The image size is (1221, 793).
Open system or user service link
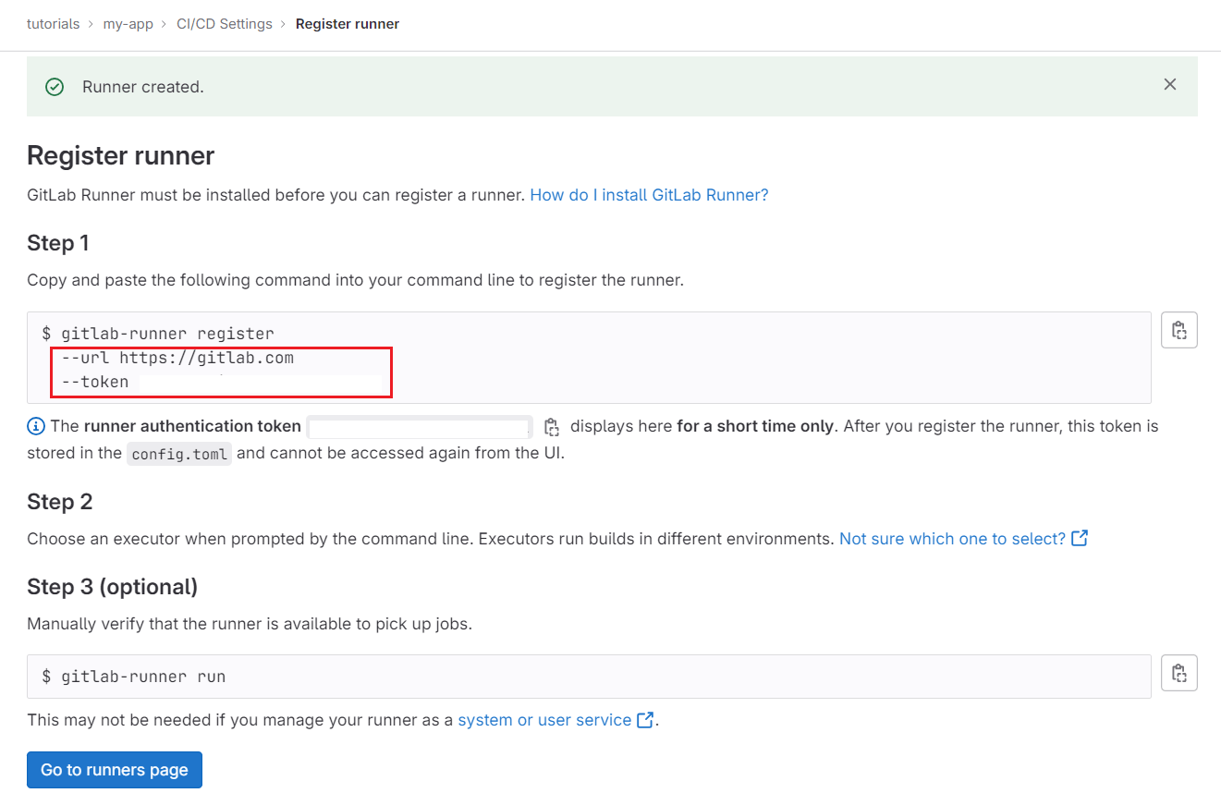(x=544, y=719)
